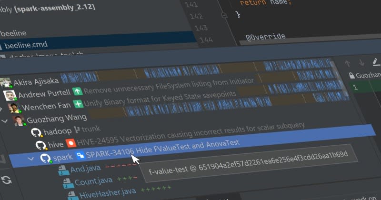Screen dimensions: 381x200
Task: Click the GitHub icon beside hive
Action: tap(40, 145)
